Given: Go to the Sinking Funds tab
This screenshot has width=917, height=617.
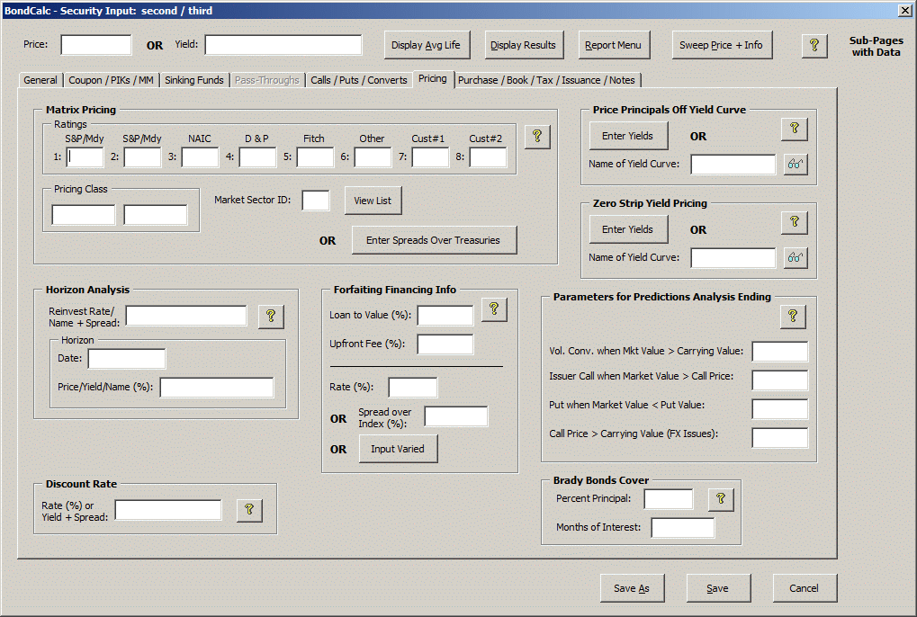Looking at the screenshot, I should coord(194,80).
